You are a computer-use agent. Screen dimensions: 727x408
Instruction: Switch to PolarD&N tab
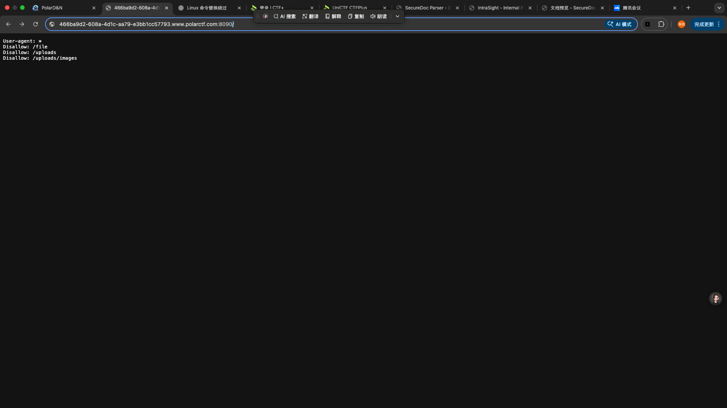coord(64,8)
